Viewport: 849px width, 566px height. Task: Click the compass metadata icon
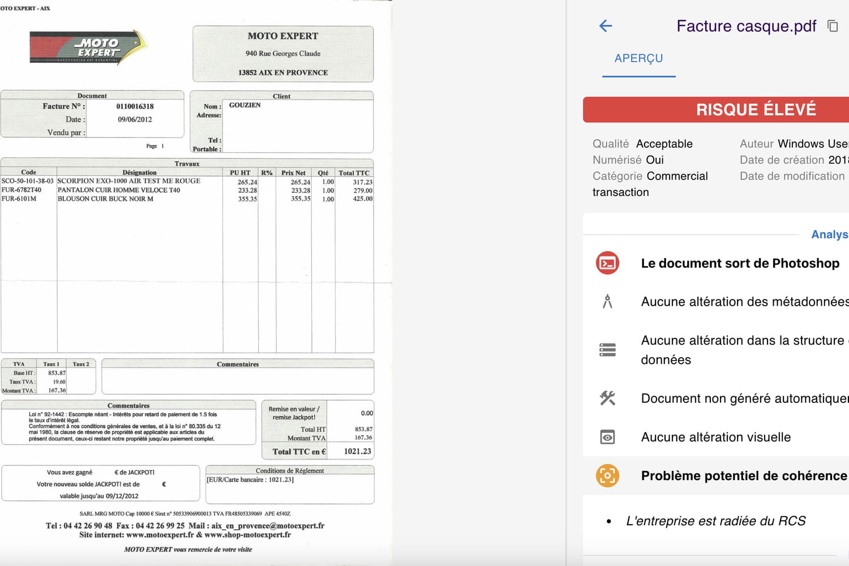[607, 302]
